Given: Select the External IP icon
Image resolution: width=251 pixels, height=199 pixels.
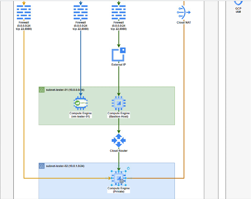Looking at the screenshot, I should pyautogui.click(x=118, y=54).
